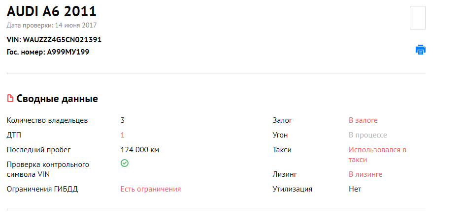Viewport: 462px width, 221px height.
Task: Select the VIN number WAUZZZ4G5CN021391
Action: click(x=62, y=40)
